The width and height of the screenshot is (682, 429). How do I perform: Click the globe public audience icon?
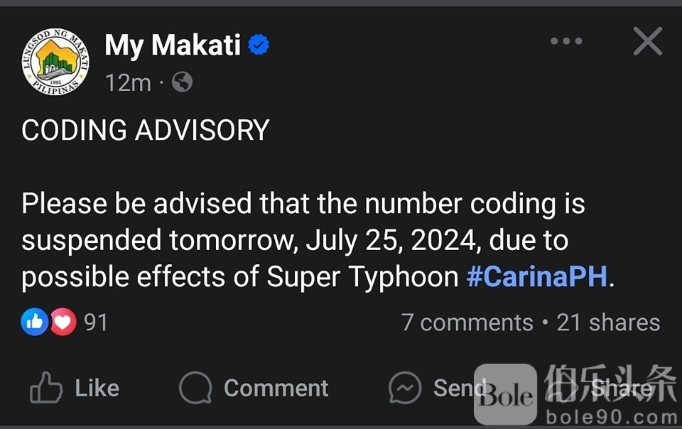[182, 83]
